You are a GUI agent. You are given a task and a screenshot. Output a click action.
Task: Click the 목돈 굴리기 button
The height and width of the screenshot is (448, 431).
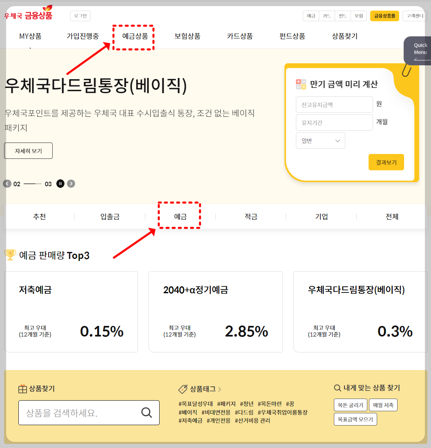tap(351, 405)
